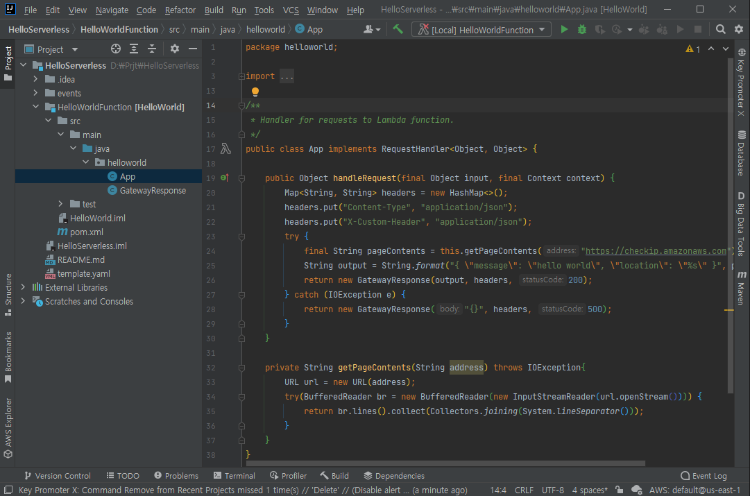This screenshot has width=750, height=496.
Task: Open the Tools menu
Action: tap(264, 10)
